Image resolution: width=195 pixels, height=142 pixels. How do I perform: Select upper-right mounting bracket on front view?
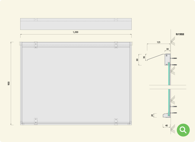point(116,45)
